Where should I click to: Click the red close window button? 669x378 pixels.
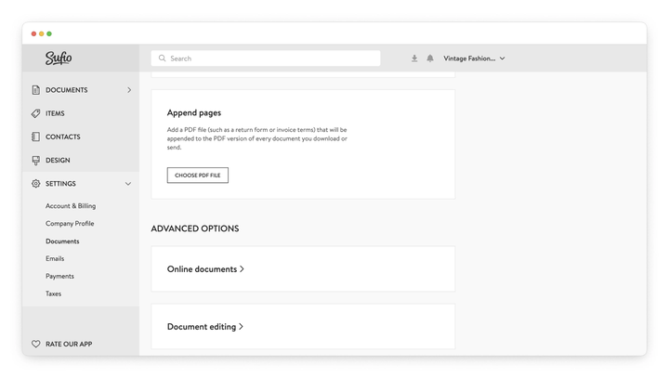click(x=33, y=33)
